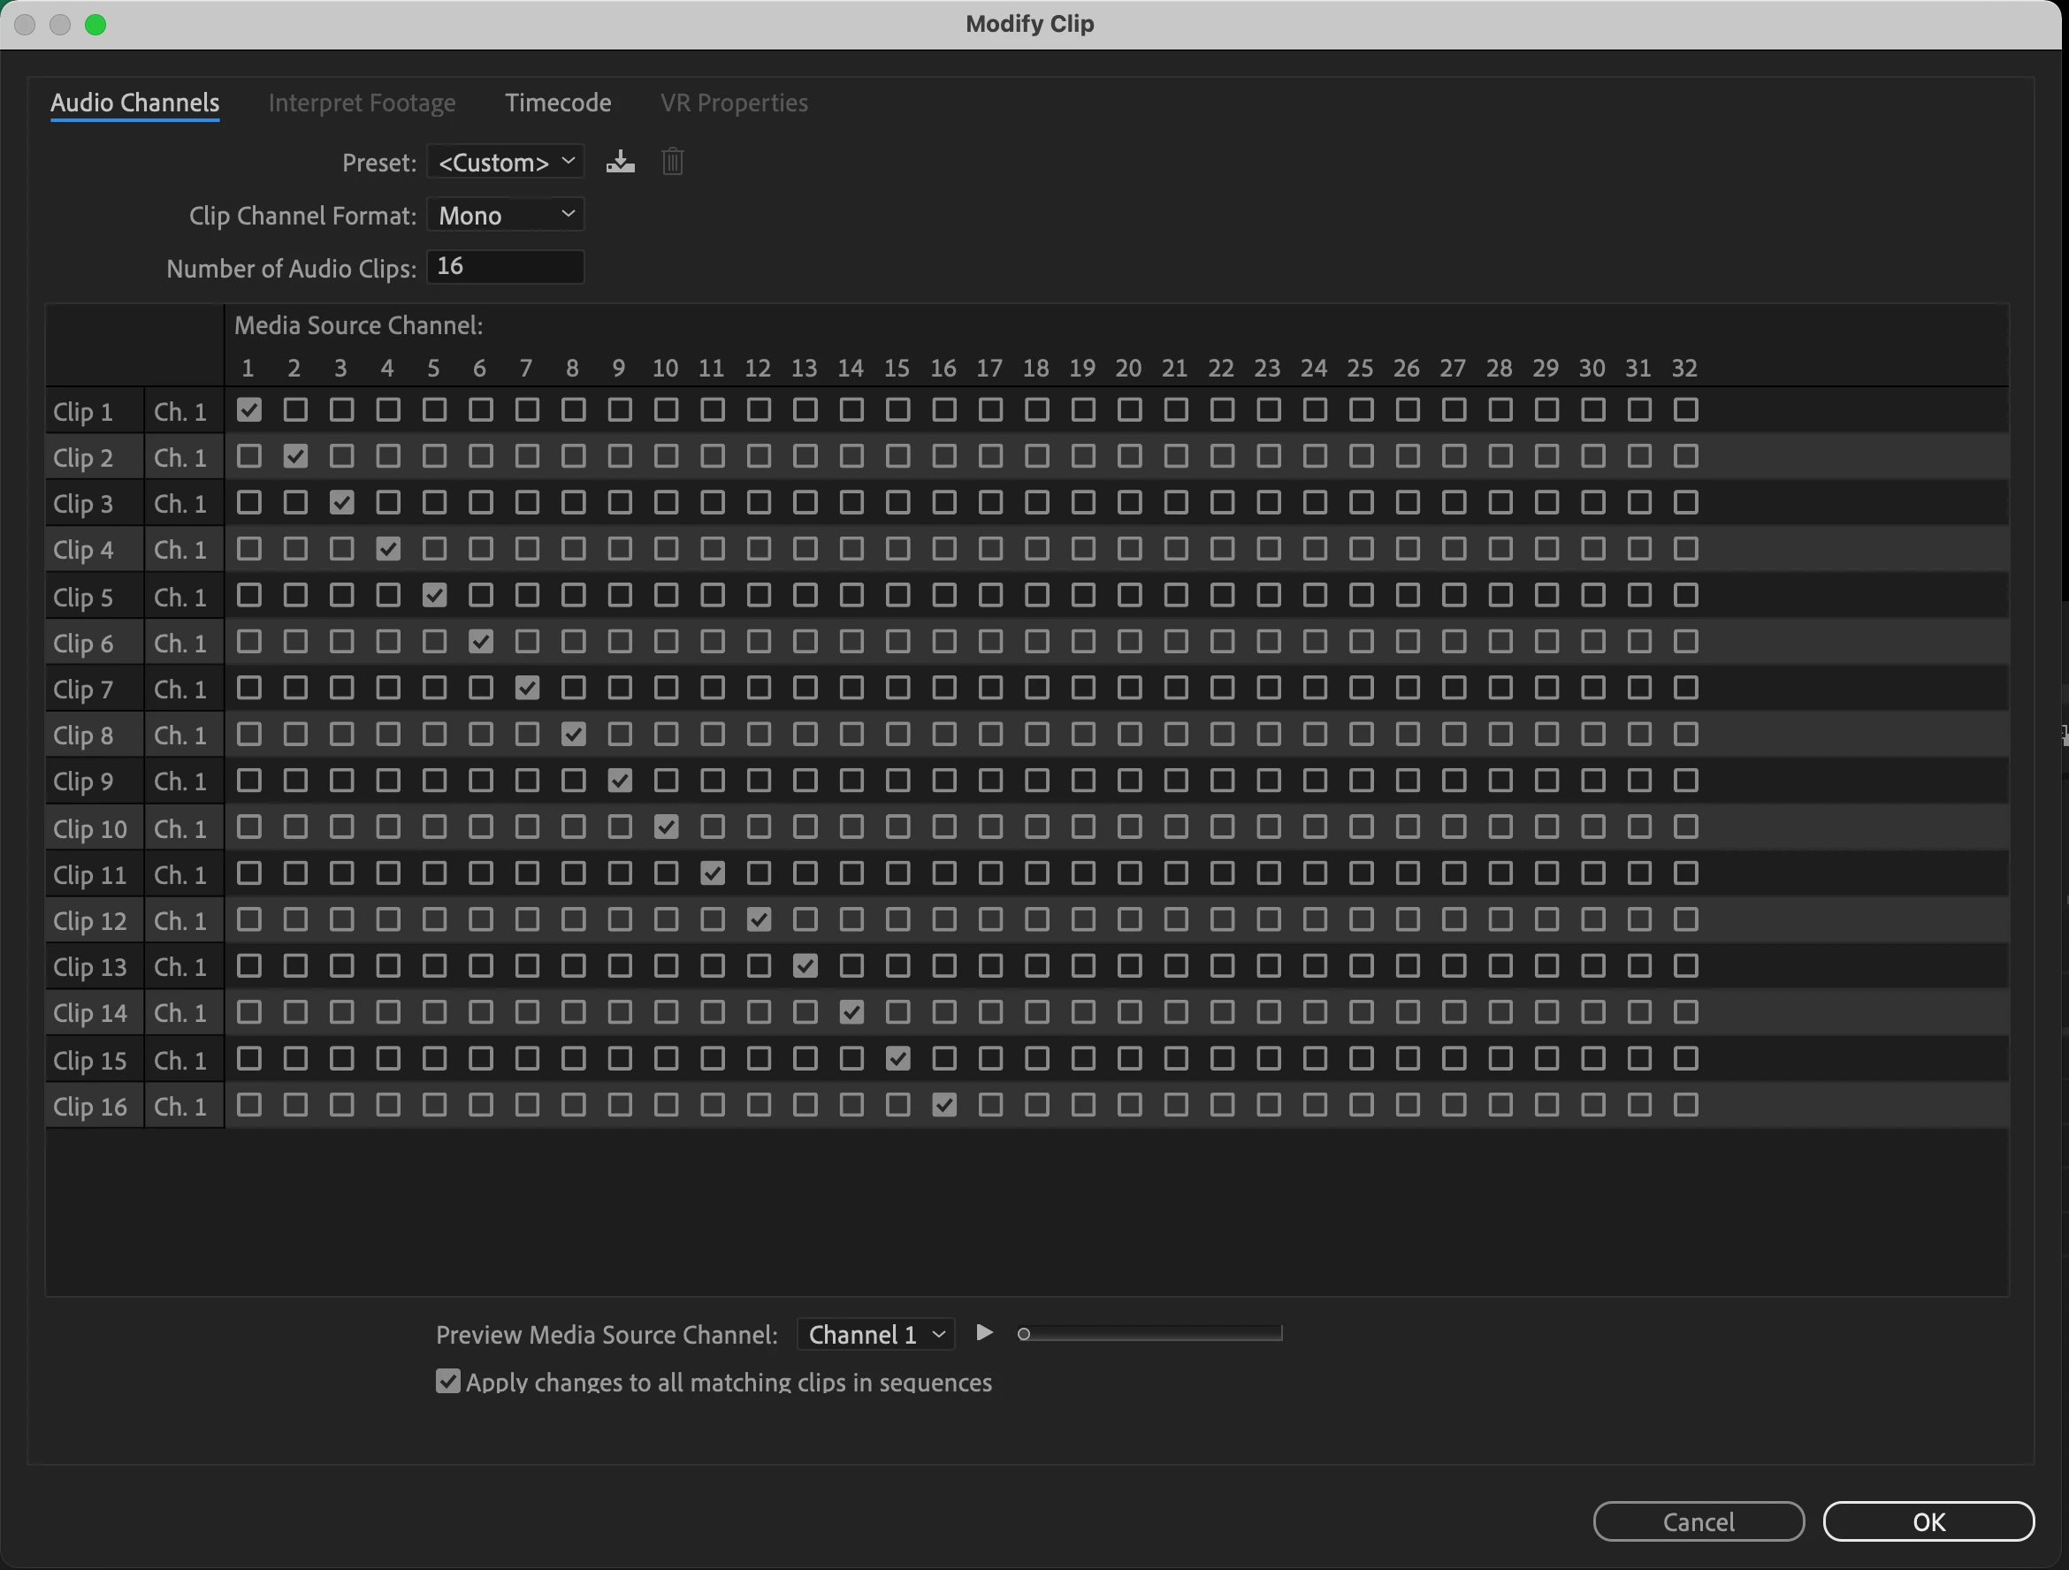
Task: Click the green zoom window button
Action: coord(95,25)
